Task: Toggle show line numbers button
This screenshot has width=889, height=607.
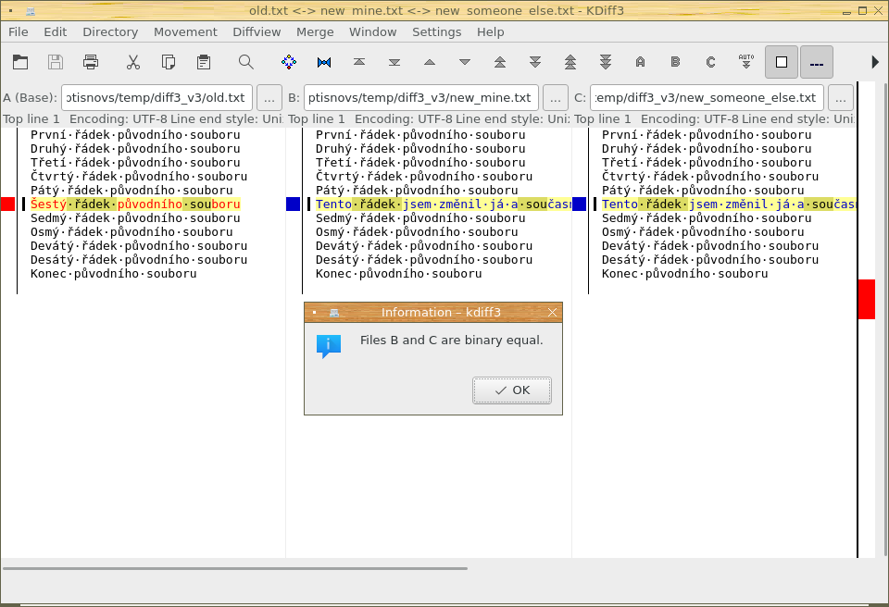Action: pyautogui.click(x=816, y=62)
